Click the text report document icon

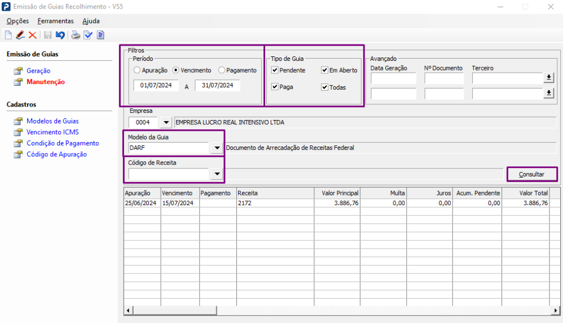coord(100,35)
